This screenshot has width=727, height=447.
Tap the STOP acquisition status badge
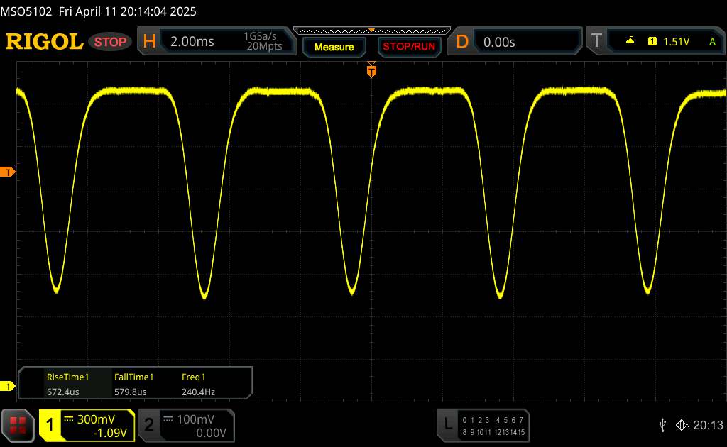point(110,42)
